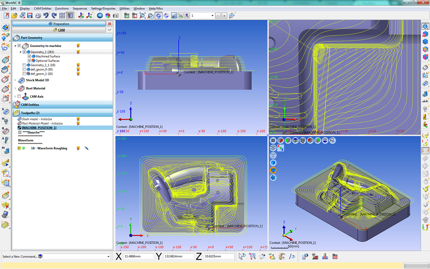Expand the Stock Model 3D node
The height and width of the screenshot is (269, 430).
(x=16, y=80)
